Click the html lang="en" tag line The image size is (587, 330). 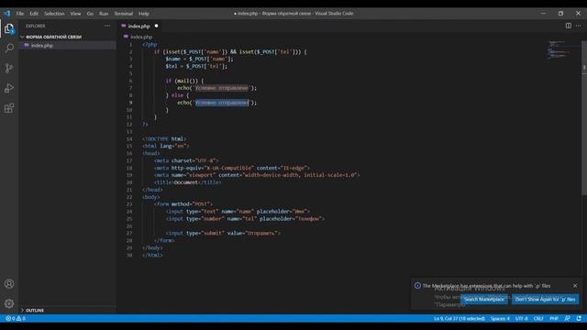[x=166, y=146]
